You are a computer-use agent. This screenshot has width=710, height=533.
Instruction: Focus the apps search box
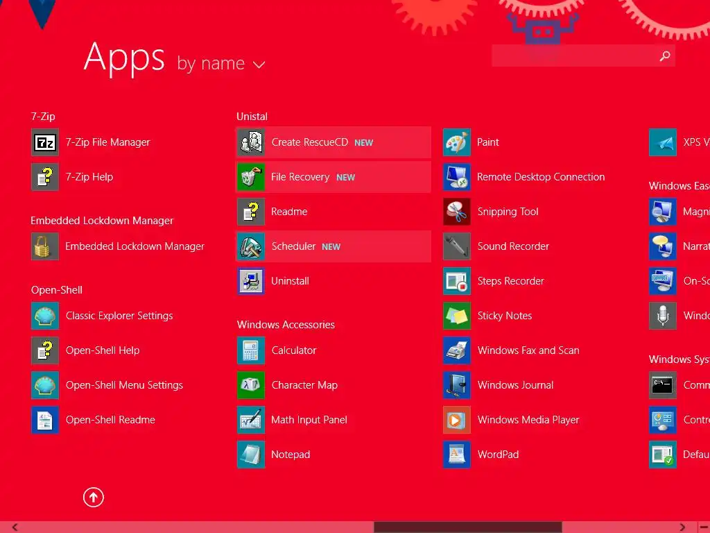click(583, 56)
